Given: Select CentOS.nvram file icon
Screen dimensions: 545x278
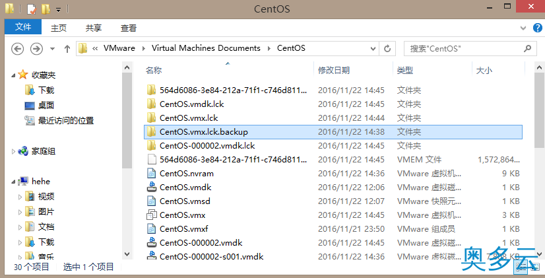Looking at the screenshot, I should tap(152, 173).
